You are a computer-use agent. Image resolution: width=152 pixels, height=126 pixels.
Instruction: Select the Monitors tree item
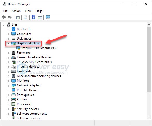[x=23, y=81]
